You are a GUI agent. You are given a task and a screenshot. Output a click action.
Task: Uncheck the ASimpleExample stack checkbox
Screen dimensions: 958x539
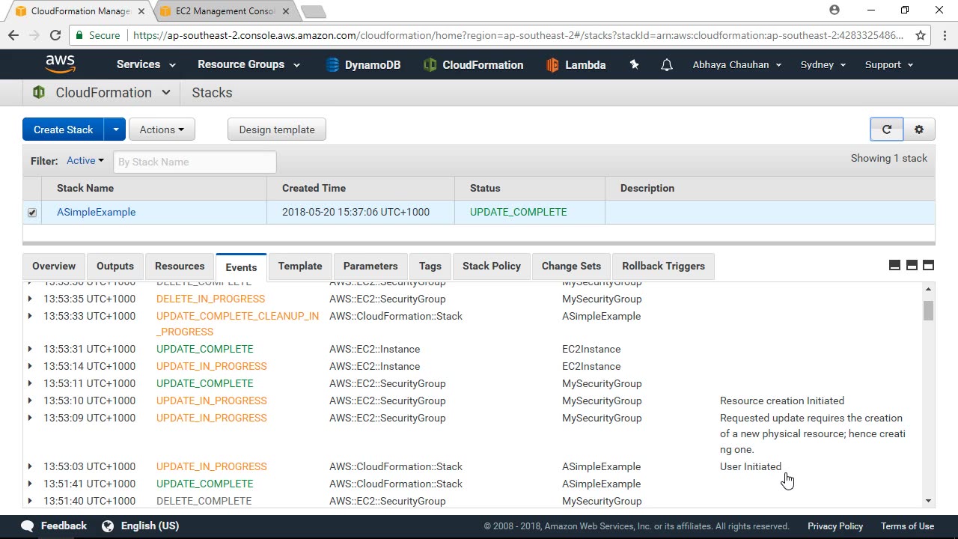coord(32,213)
